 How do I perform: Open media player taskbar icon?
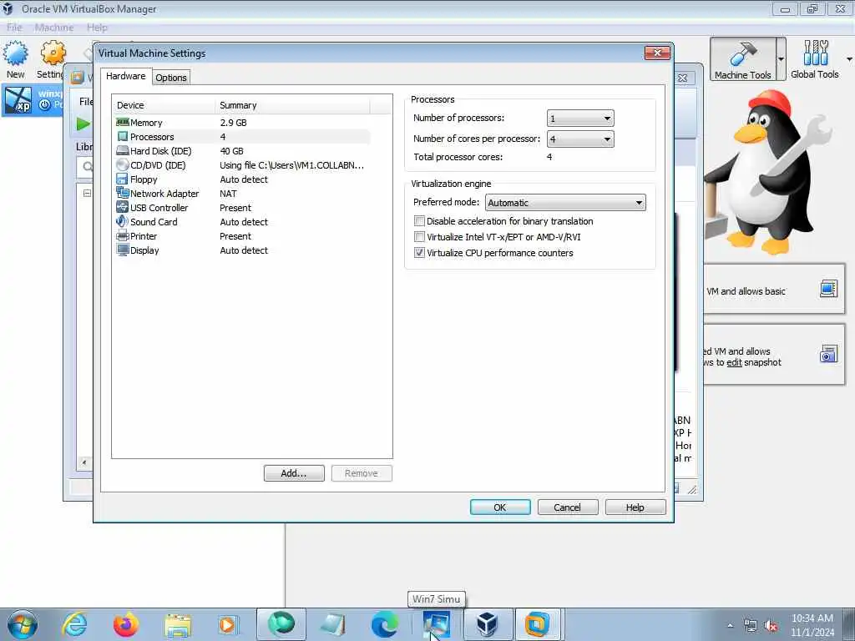point(229,624)
